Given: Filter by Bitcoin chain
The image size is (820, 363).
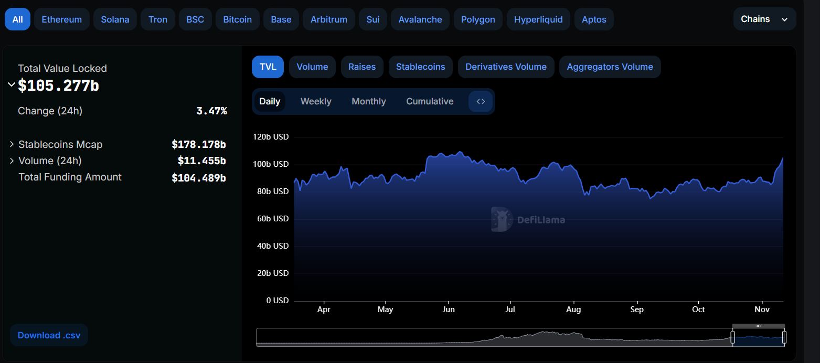Looking at the screenshot, I should coord(238,19).
